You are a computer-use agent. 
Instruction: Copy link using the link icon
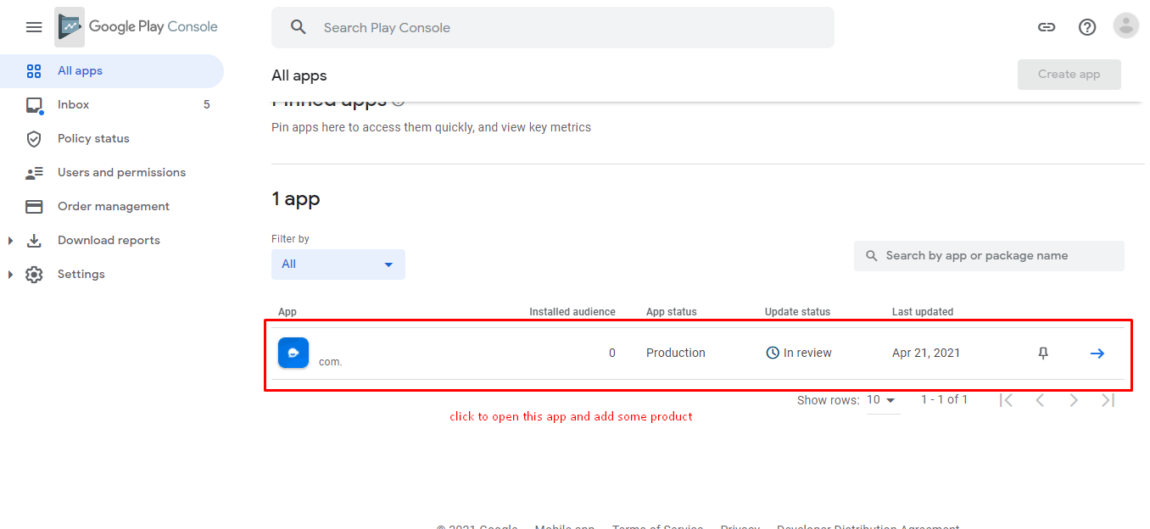point(1047,27)
